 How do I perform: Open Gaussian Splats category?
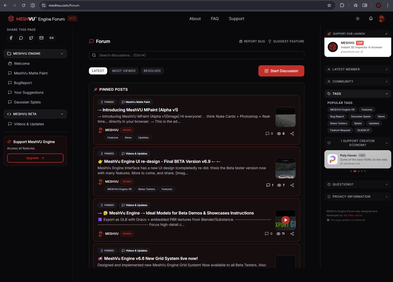pos(35,102)
